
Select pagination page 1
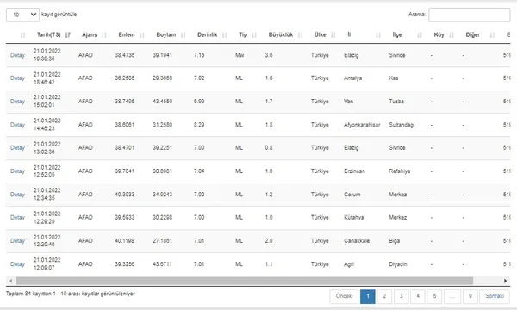click(368, 296)
